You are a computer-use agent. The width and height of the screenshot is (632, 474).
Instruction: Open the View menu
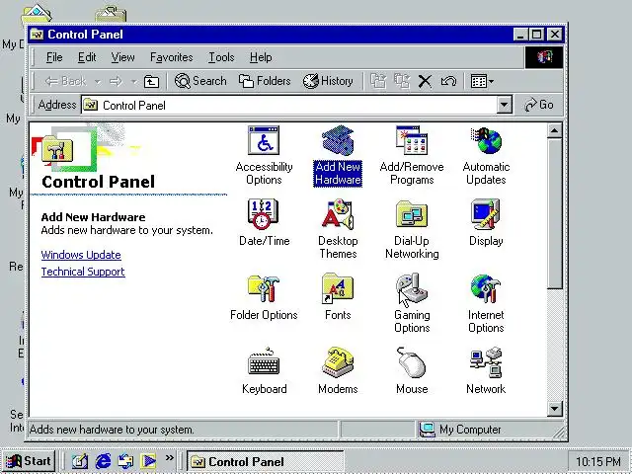click(x=122, y=57)
